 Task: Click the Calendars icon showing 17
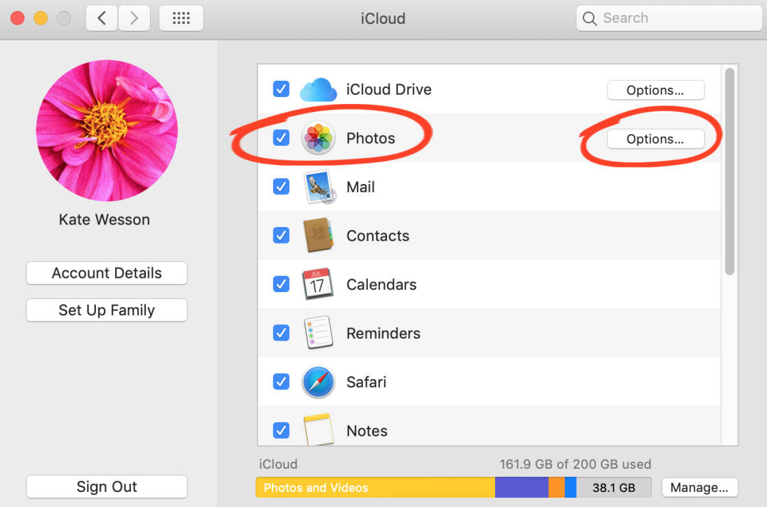click(318, 283)
